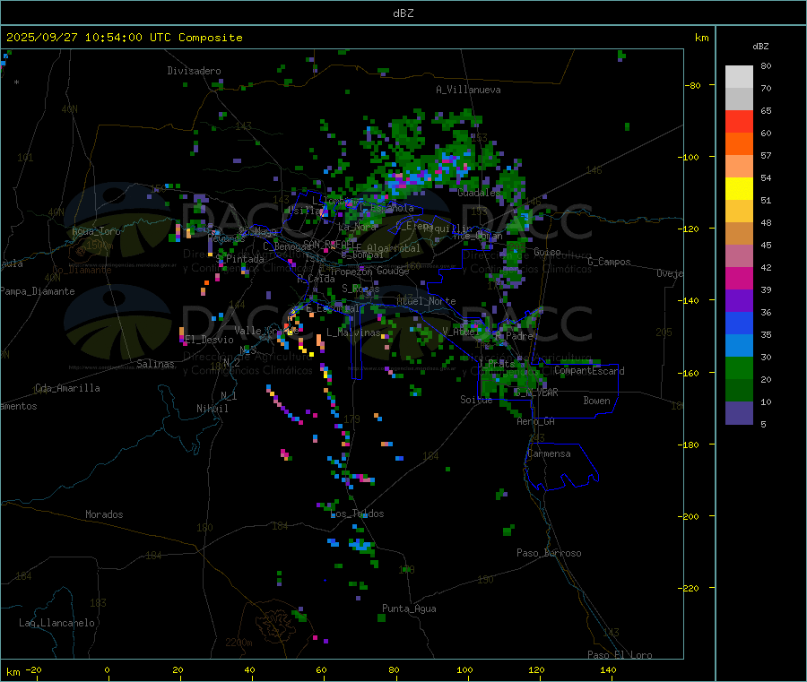Image resolution: width=807 pixels, height=682 pixels.
Task: Click the -100 km vertical axis tick
Action: [x=690, y=157]
